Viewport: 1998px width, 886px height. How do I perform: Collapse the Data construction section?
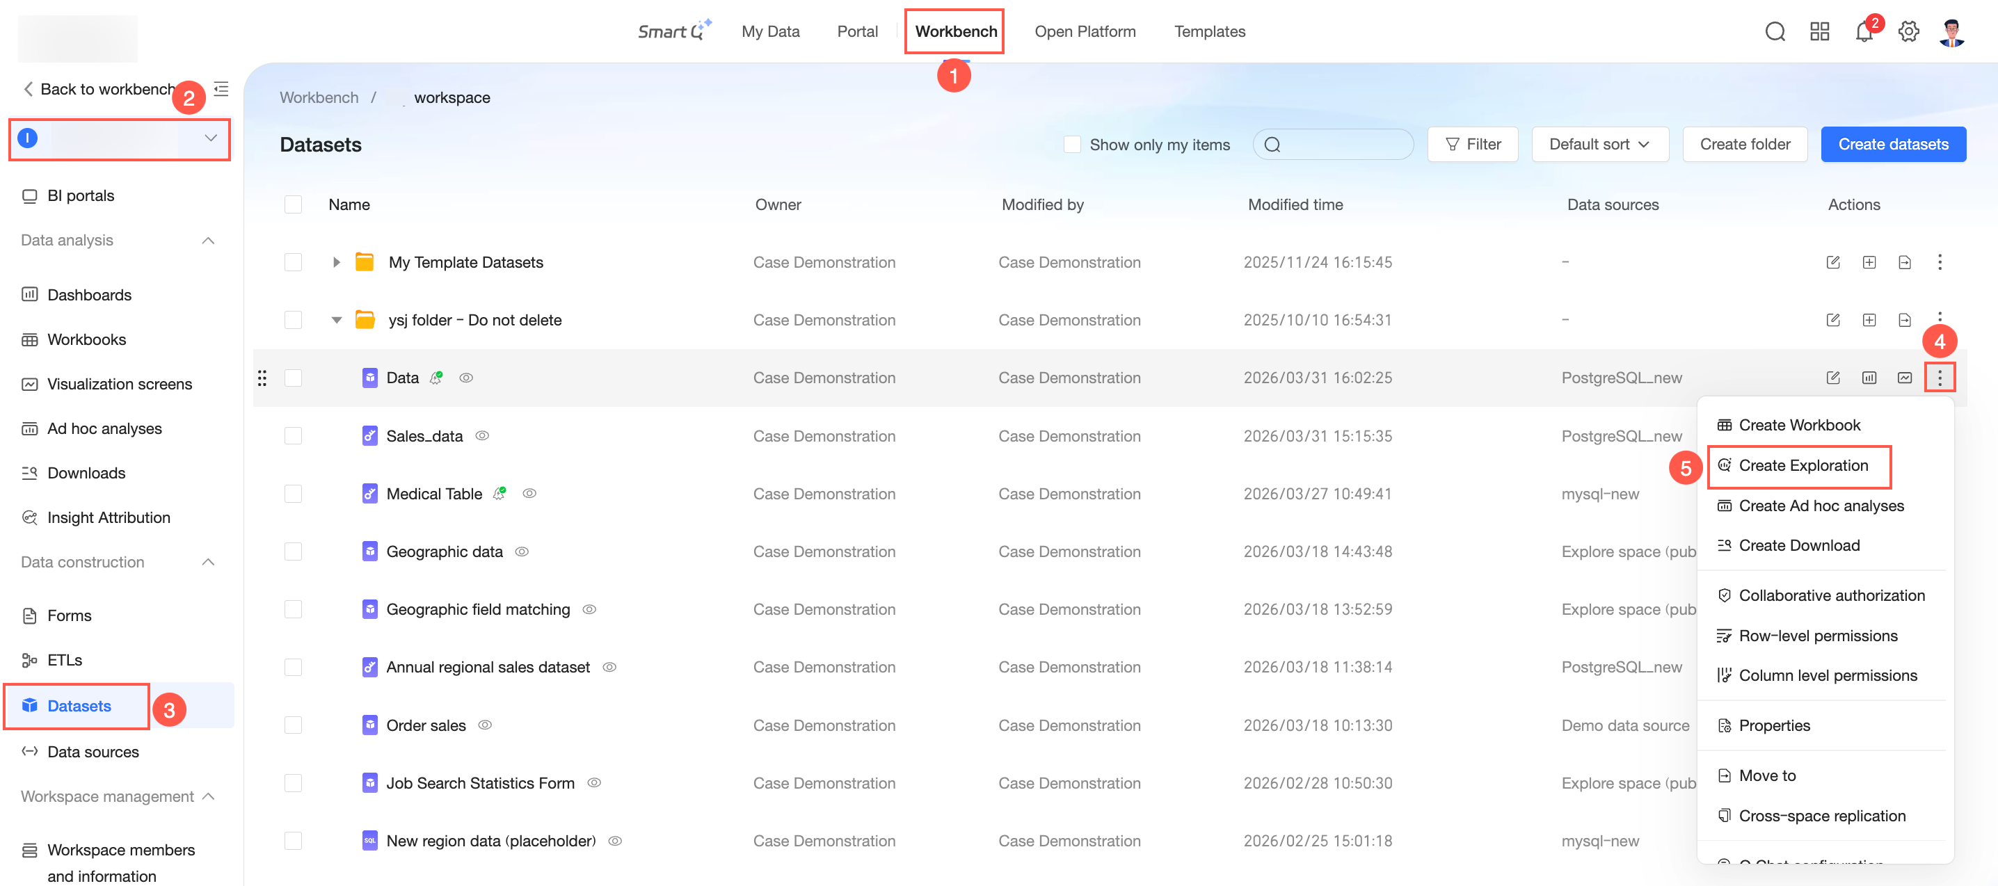pyautogui.click(x=208, y=562)
